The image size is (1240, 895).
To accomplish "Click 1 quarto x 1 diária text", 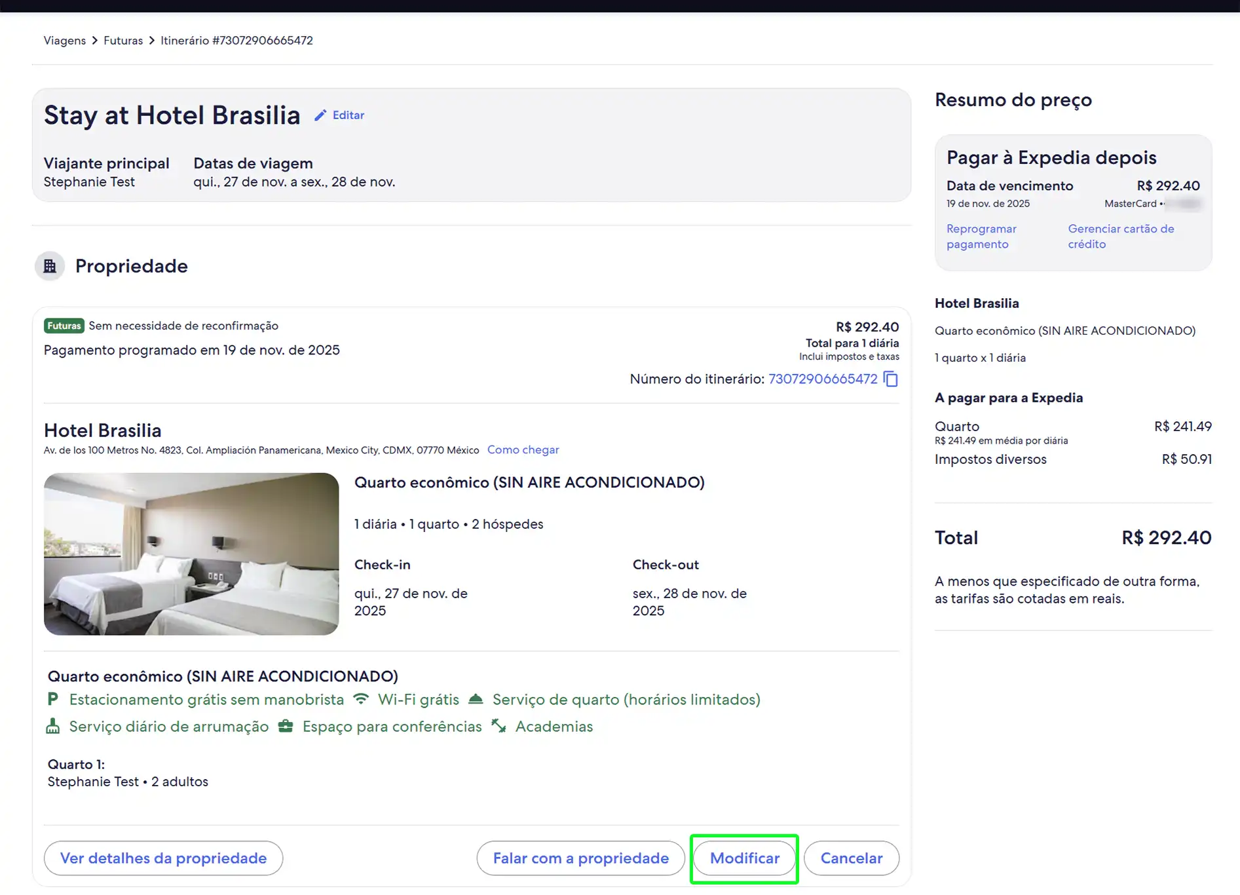I will coord(980,358).
